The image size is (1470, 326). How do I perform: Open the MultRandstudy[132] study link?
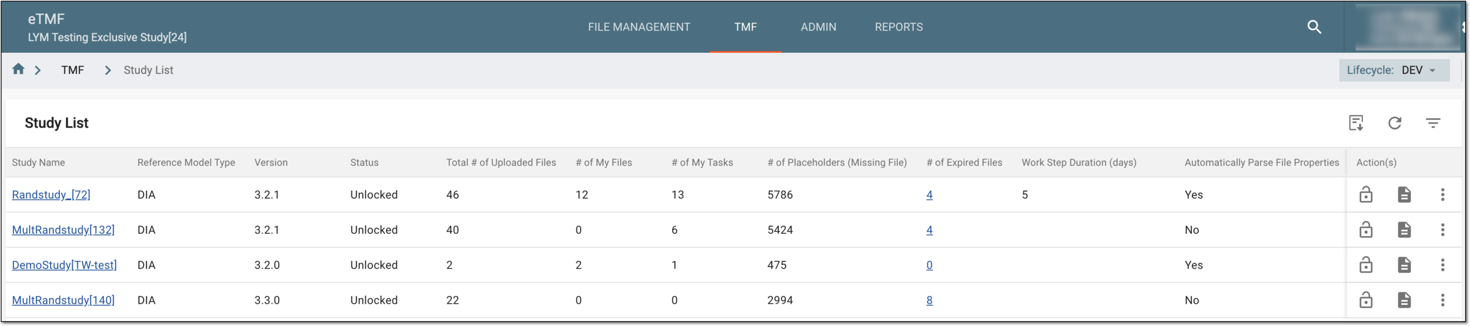[63, 230]
